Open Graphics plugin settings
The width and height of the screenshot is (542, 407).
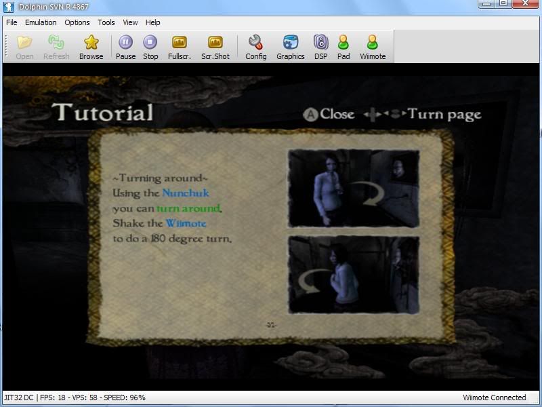[x=291, y=47]
